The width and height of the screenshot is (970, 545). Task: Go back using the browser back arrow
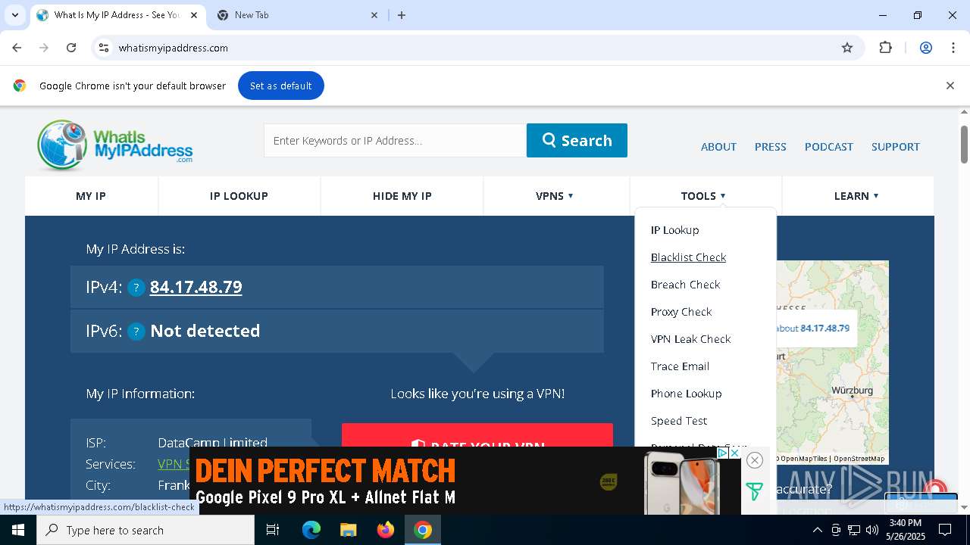click(x=17, y=48)
